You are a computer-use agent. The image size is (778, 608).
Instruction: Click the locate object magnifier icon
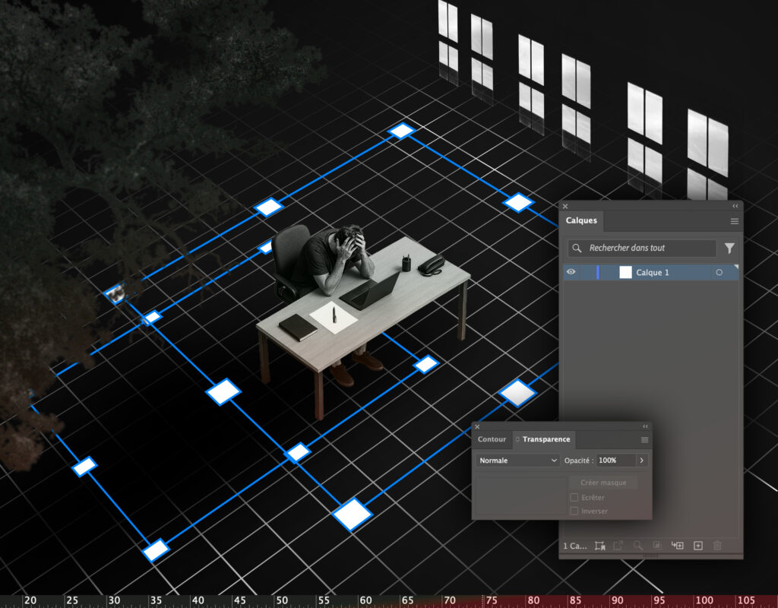point(638,546)
